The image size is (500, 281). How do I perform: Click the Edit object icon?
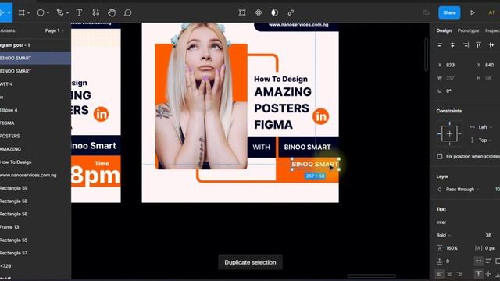click(x=242, y=12)
